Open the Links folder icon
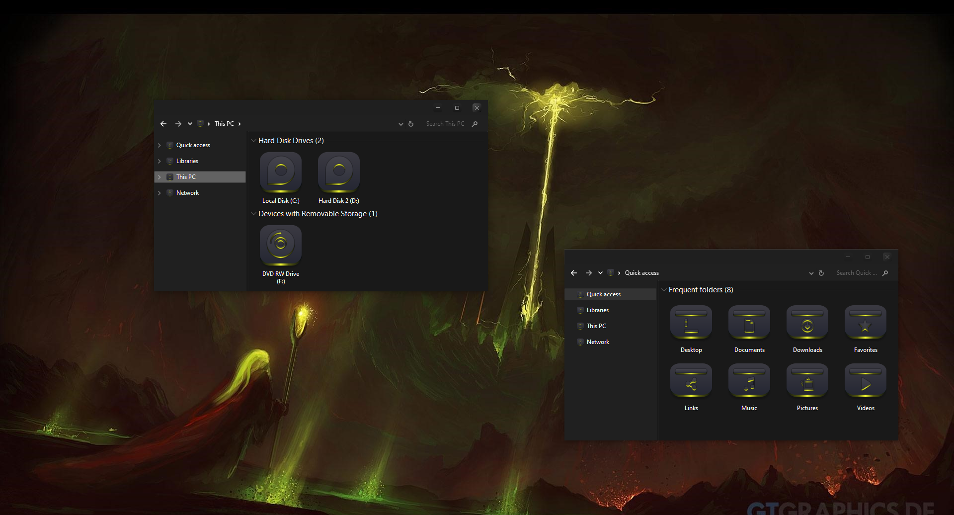This screenshot has height=515, width=954. tap(691, 381)
